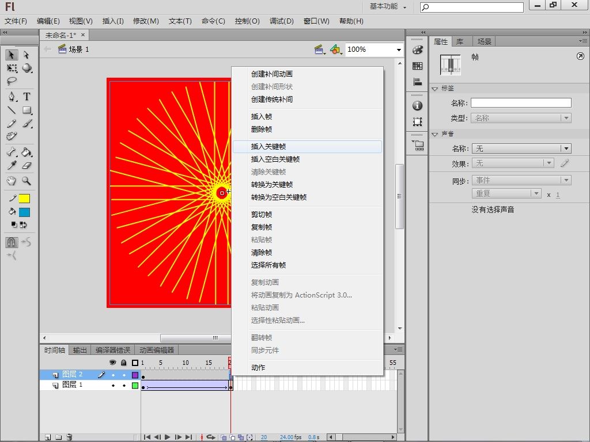The image size is (590, 442).
Task: Click the edit symbols icon
Action: coord(335,49)
